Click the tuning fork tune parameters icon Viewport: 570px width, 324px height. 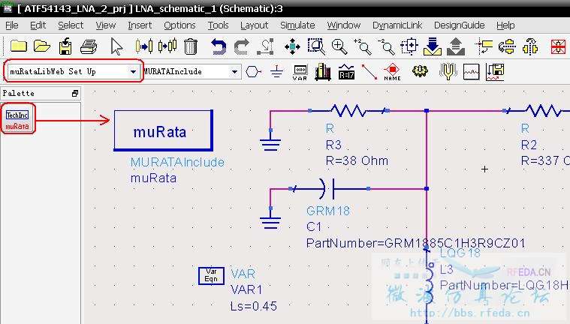pos(448,71)
